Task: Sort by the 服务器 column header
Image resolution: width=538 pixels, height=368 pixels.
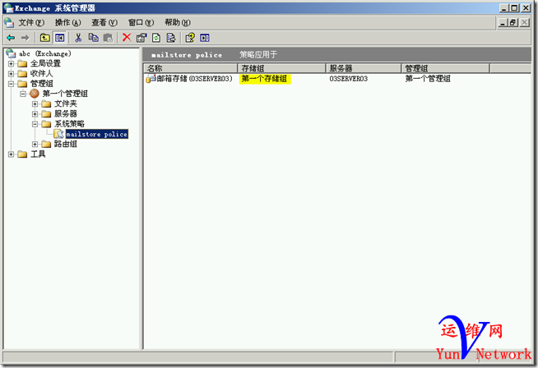Action: [x=364, y=68]
